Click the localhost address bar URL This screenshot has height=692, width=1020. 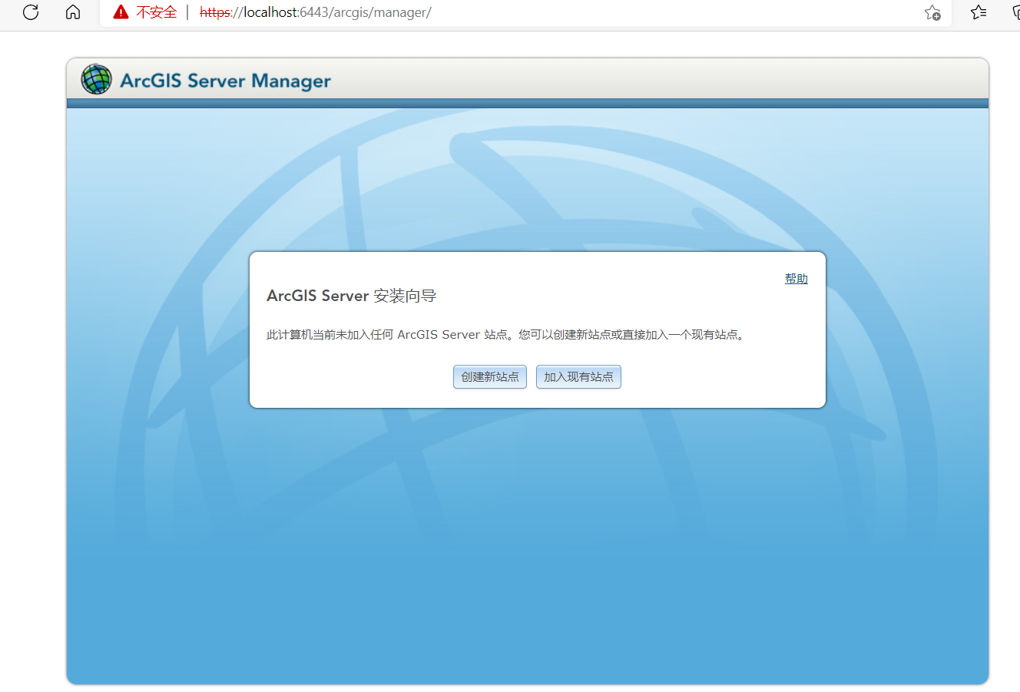click(x=316, y=12)
